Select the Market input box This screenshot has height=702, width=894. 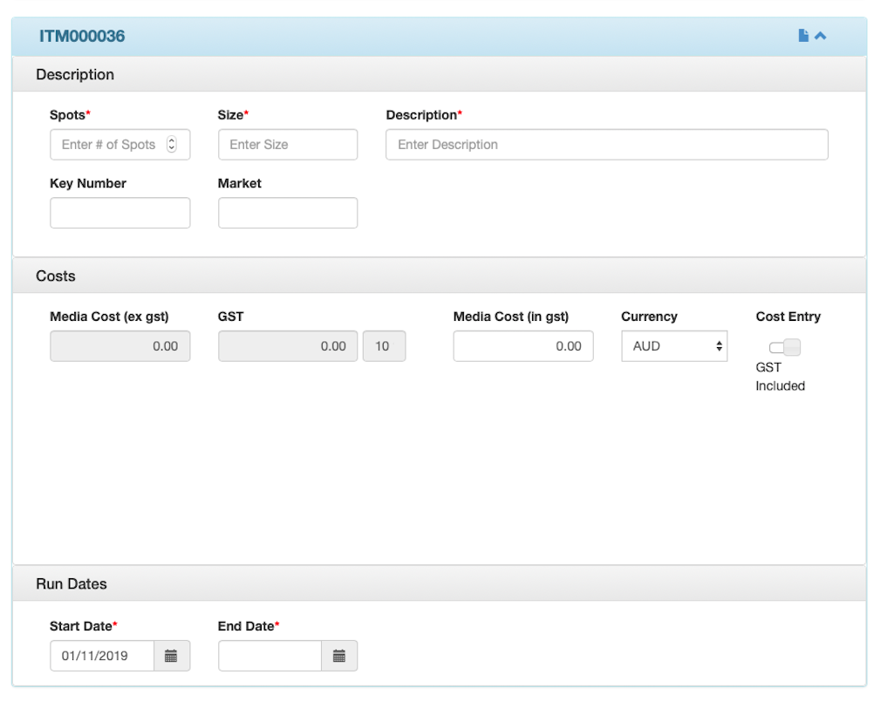(288, 213)
